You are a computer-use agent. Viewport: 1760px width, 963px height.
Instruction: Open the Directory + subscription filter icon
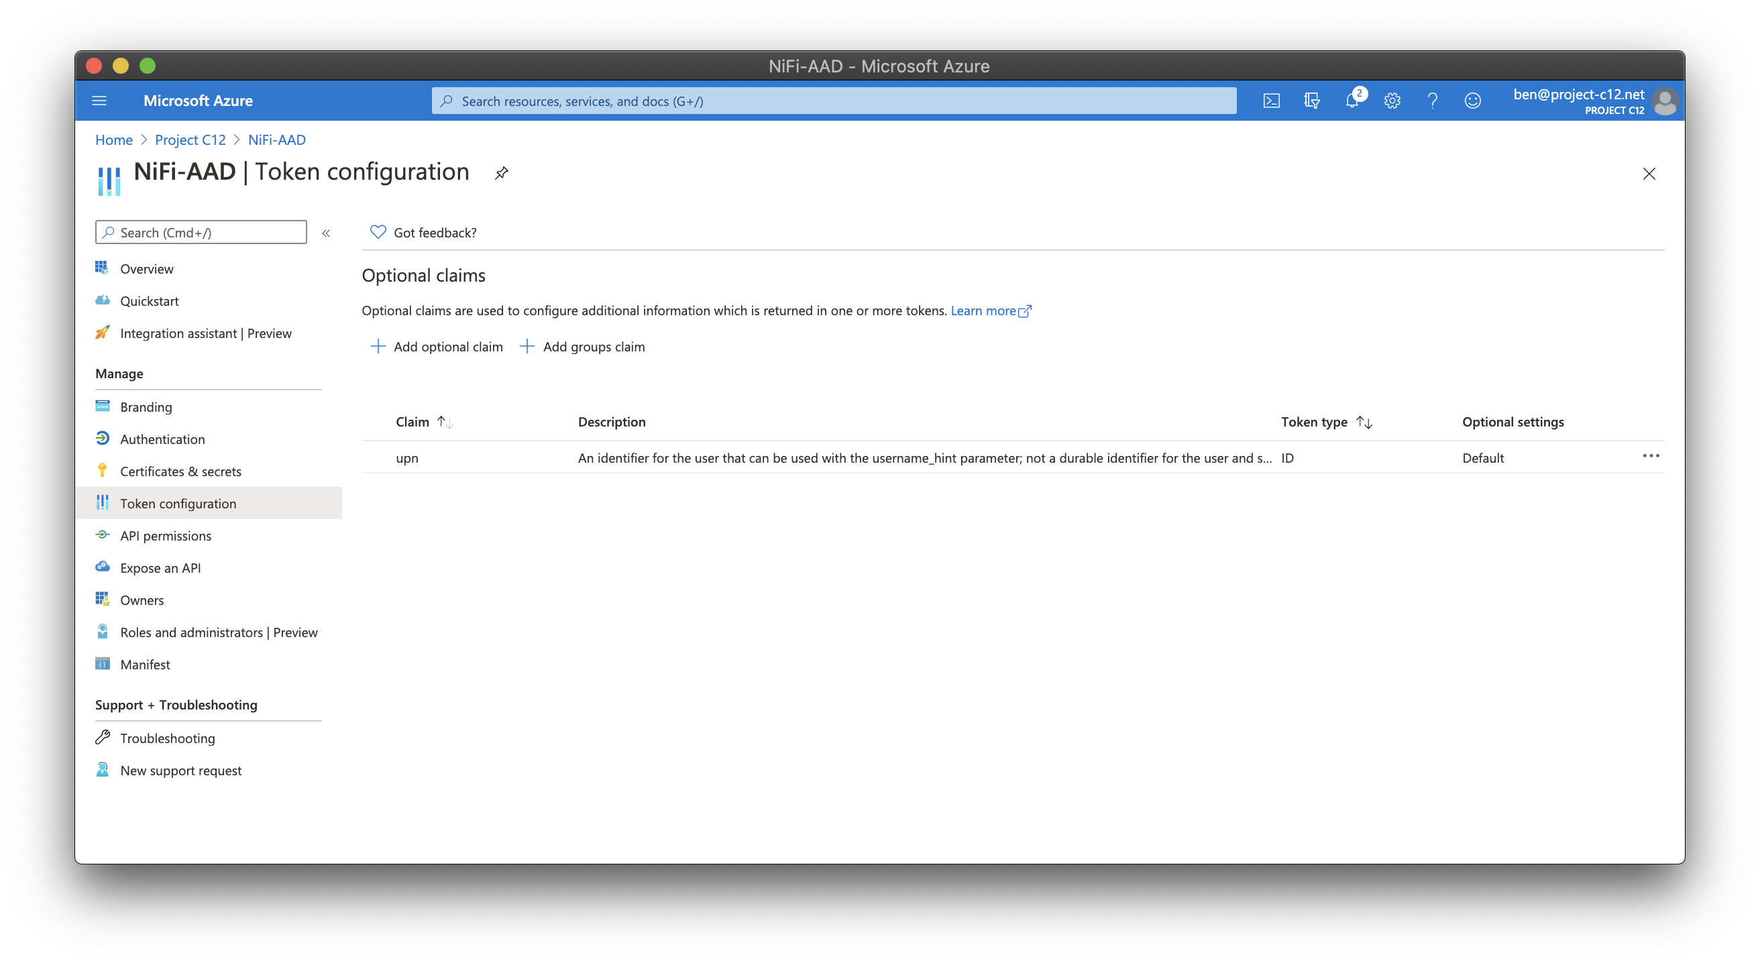[1311, 101]
